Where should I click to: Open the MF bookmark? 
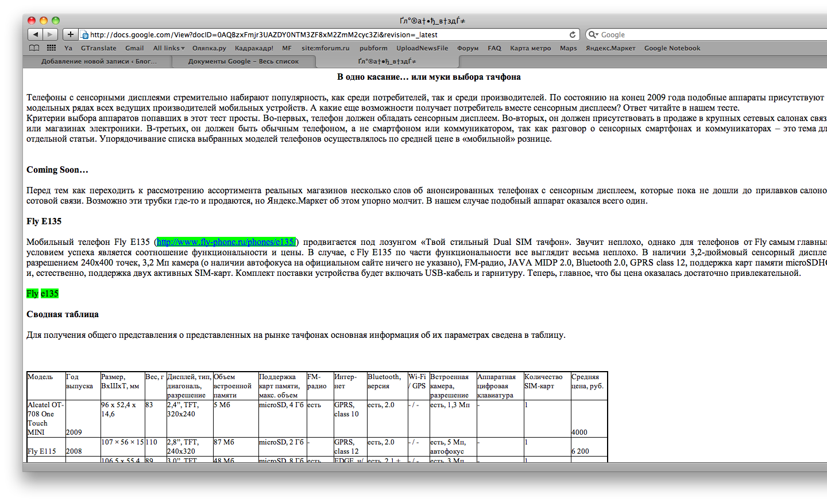click(x=287, y=48)
